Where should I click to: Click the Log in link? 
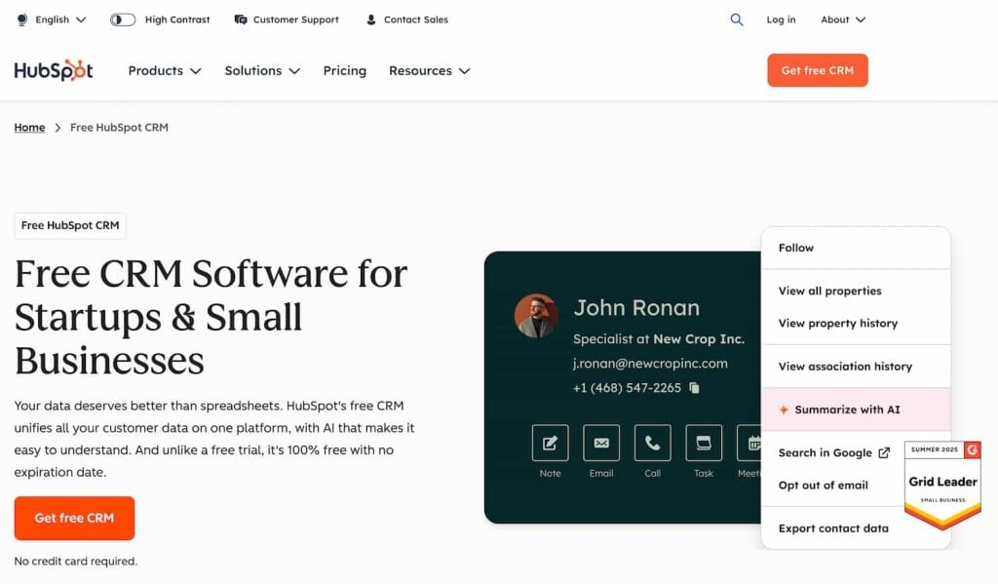click(781, 19)
